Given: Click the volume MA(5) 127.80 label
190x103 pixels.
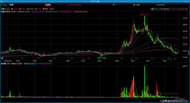Looking at the screenshot, I should 17,64.
